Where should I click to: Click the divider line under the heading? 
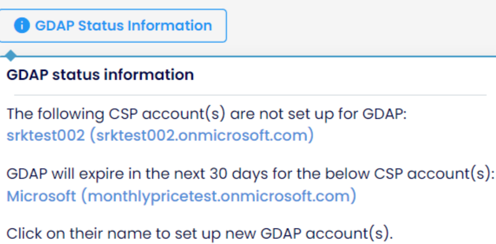[250, 95]
